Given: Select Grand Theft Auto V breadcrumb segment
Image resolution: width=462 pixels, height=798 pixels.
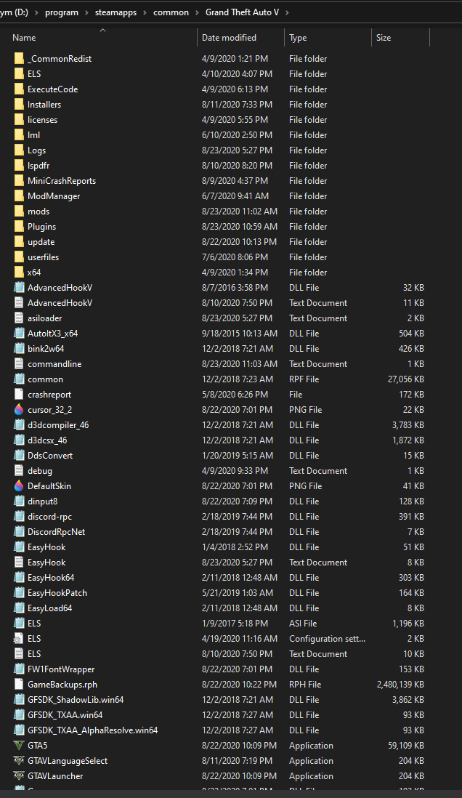Looking at the screenshot, I should coord(242,12).
